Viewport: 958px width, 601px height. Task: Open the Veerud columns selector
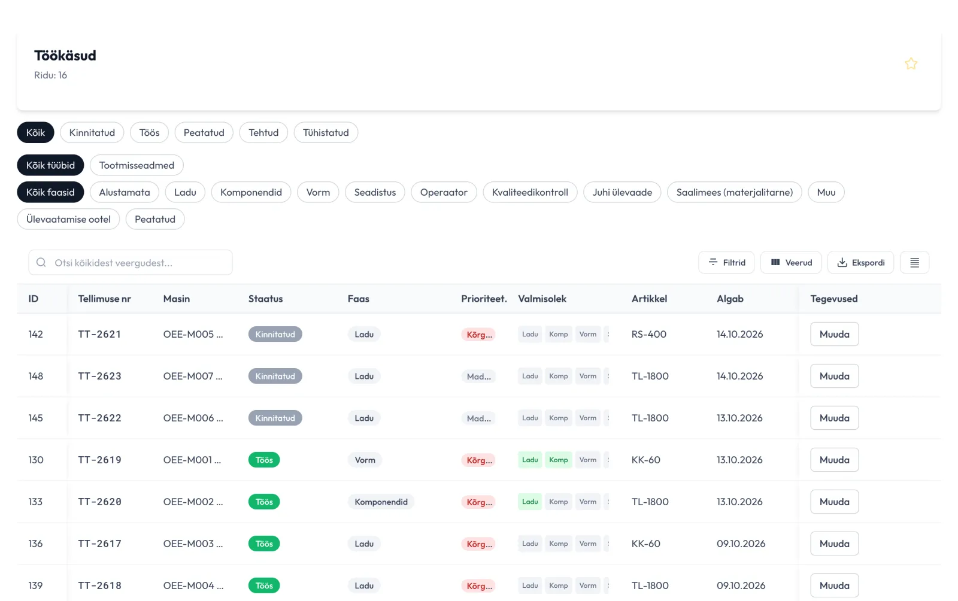click(x=791, y=262)
